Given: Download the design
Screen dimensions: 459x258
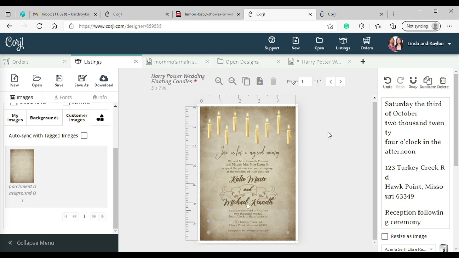Looking at the screenshot, I should click(x=104, y=81).
